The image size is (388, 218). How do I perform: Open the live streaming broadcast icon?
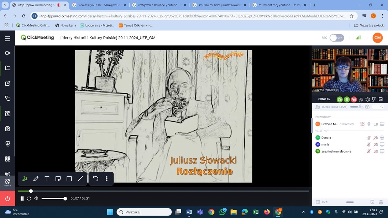7,174
